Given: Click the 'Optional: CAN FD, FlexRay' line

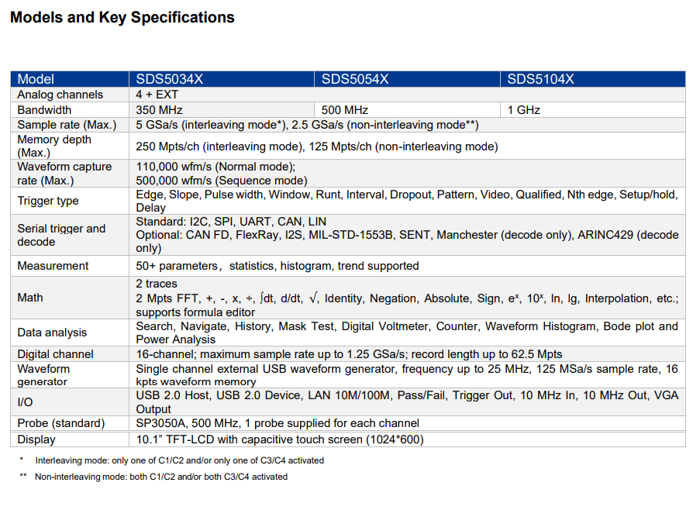Looking at the screenshot, I should (x=407, y=241).
